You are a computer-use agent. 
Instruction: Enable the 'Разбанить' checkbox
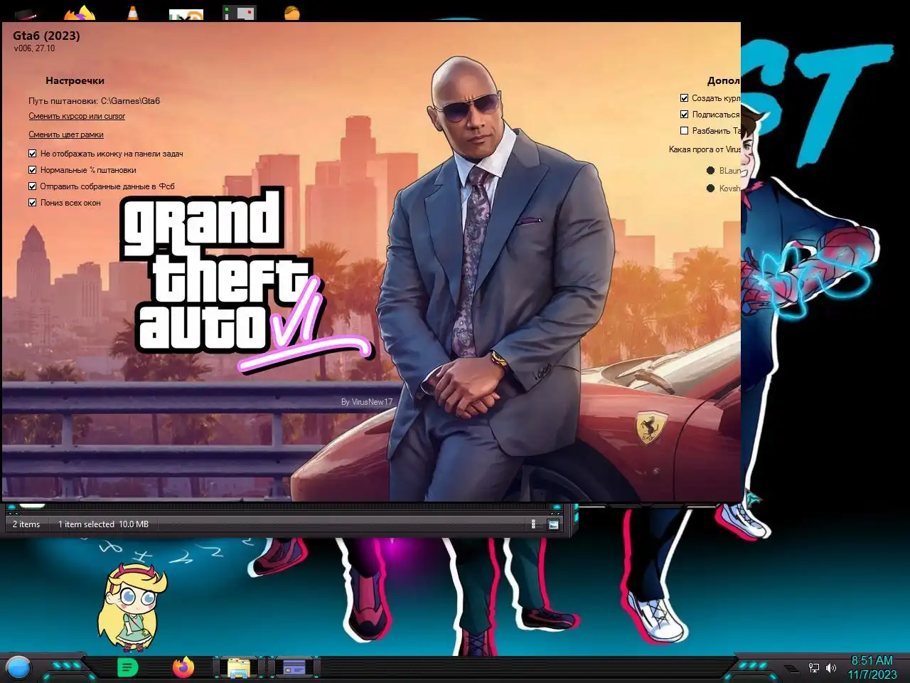point(684,130)
